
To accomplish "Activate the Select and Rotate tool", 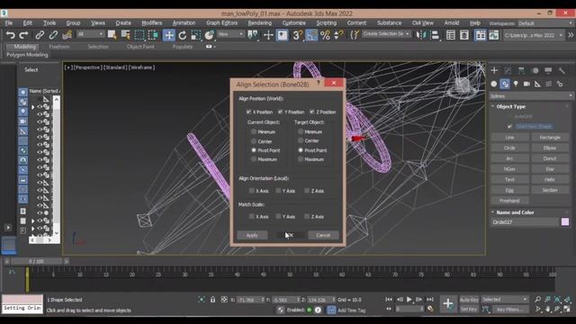I will tap(183, 35).
